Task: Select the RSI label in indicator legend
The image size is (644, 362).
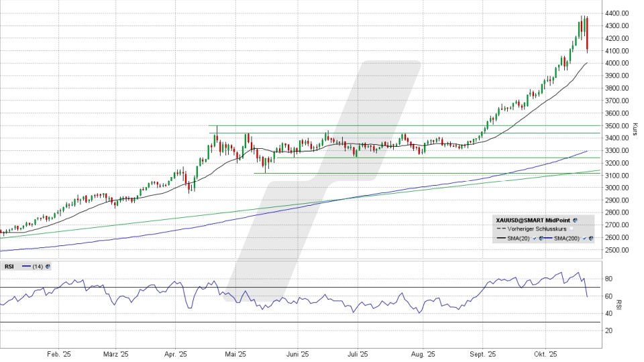Action: [x=8, y=266]
